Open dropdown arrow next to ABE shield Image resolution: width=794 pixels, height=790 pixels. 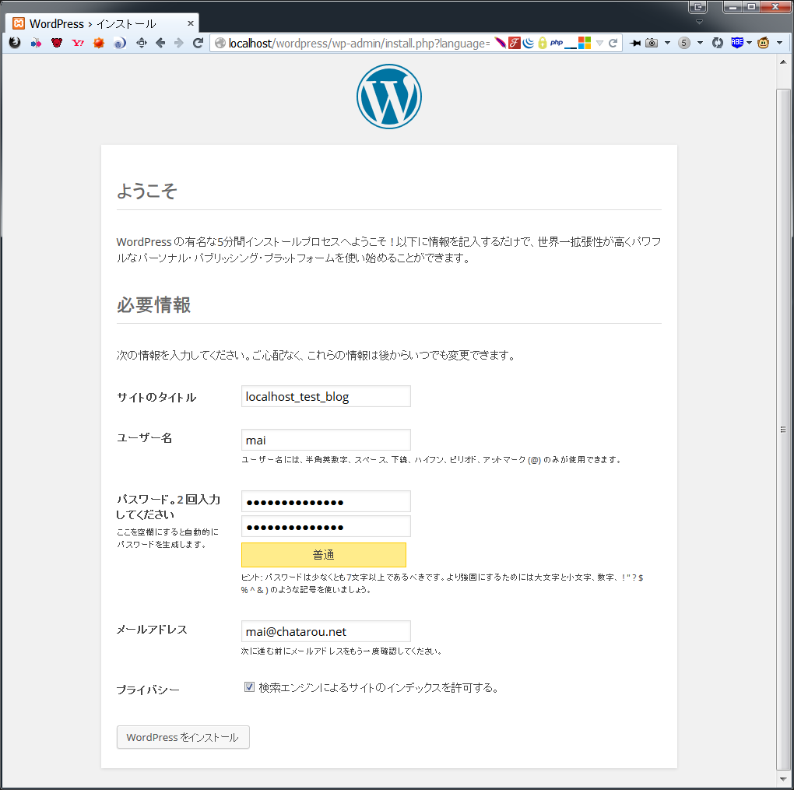750,43
